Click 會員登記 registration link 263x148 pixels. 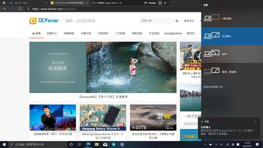(x=189, y=21)
